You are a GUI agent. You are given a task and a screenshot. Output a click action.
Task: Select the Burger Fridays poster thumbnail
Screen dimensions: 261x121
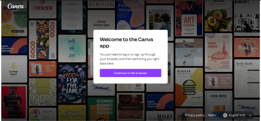click(189, 87)
